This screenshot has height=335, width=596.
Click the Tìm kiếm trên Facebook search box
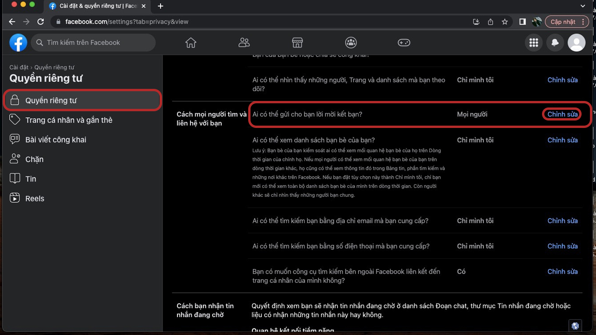click(93, 43)
